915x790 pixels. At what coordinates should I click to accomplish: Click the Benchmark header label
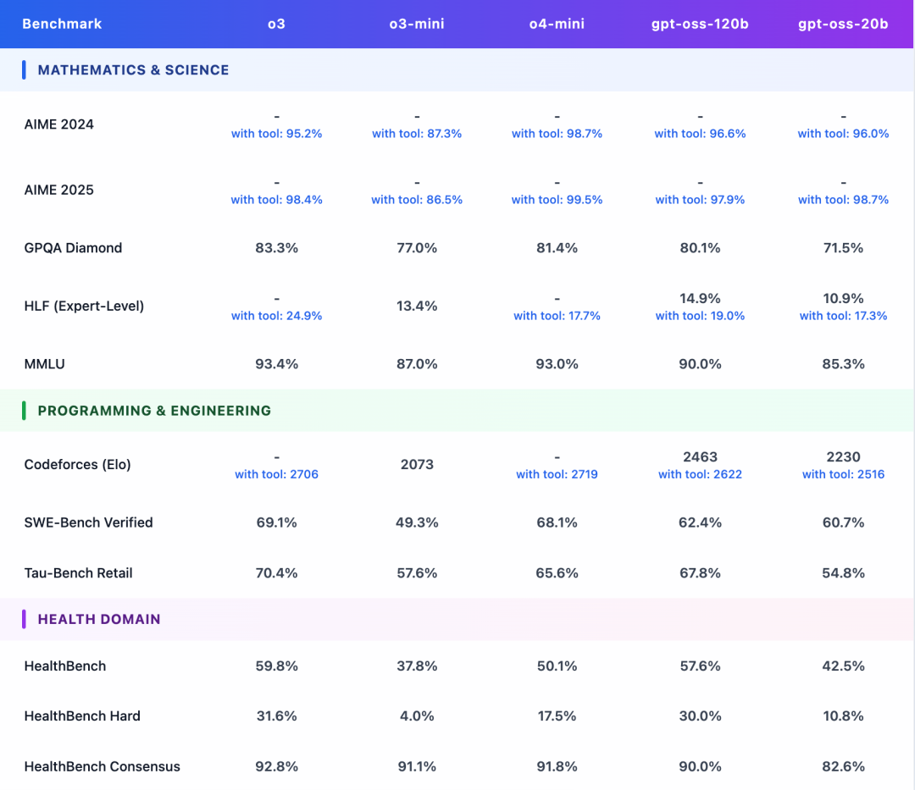[x=62, y=24]
